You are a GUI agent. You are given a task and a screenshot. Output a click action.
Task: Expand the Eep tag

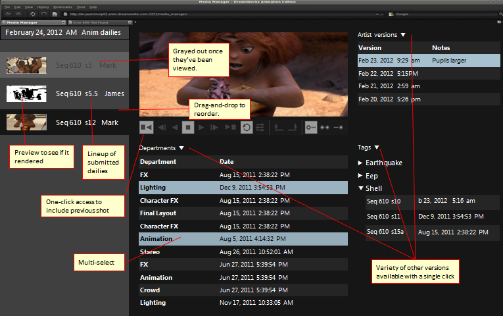tap(360, 176)
